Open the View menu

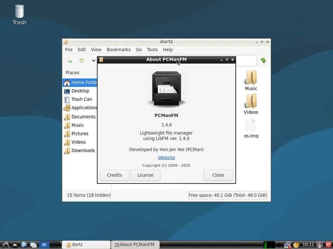pos(96,50)
